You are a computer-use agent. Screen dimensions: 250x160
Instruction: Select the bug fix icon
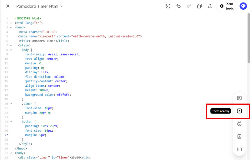(239, 124)
